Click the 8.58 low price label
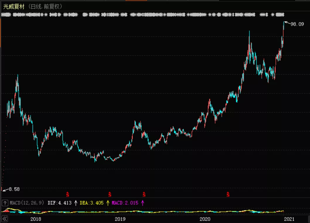Viewport: 310px width, 223px height. [14, 189]
